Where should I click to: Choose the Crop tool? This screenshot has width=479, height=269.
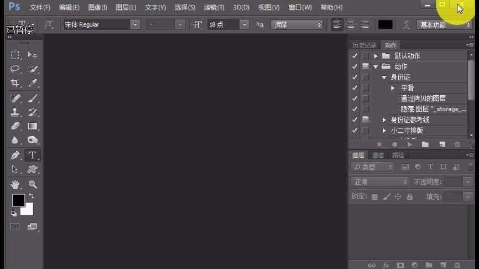point(15,83)
